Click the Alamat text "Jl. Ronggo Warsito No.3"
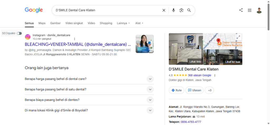 tap(194, 107)
